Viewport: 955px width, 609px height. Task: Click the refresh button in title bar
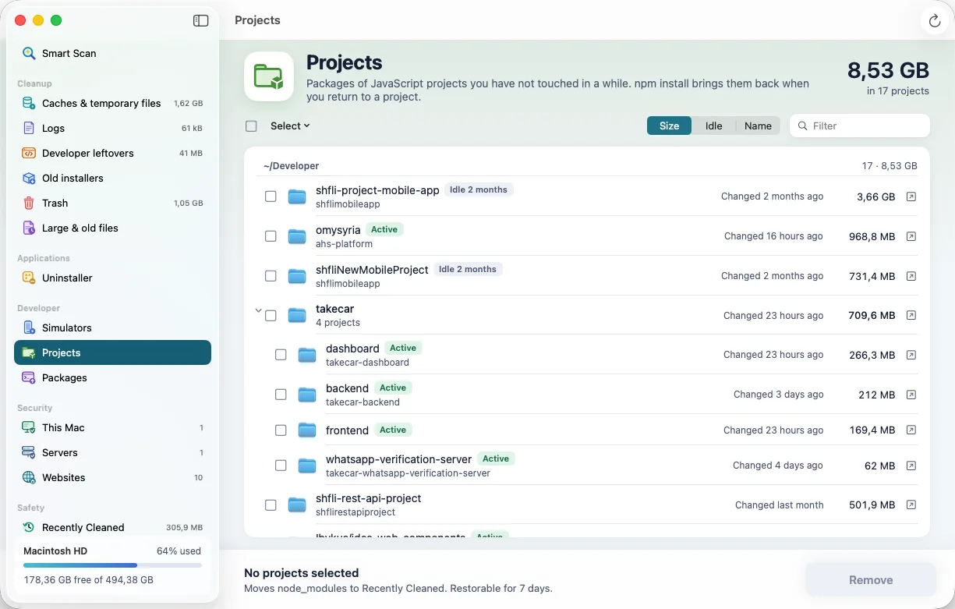935,21
